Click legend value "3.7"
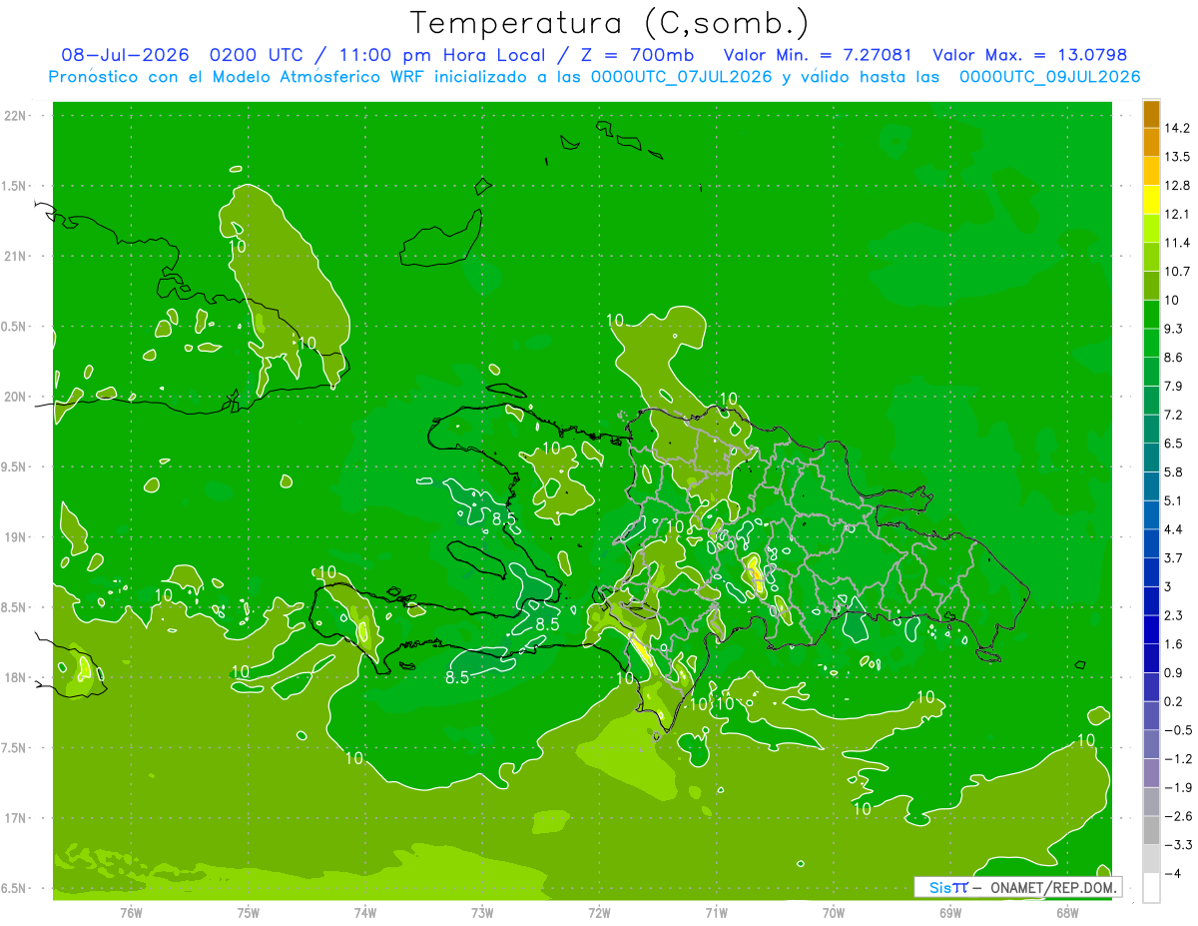The height and width of the screenshot is (926, 1198). [1173, 557]
